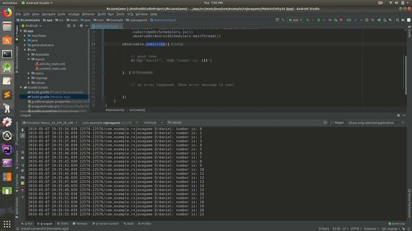Open the TODO tool window tab
Screen dimensions: 412x231
[x=63, y=224]
